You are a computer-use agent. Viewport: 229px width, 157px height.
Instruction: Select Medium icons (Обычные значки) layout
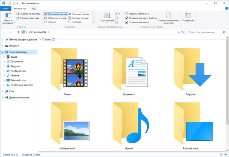coord(55,18)
